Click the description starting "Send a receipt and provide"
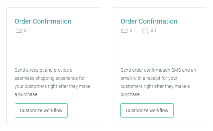The height and width of the screenshot is (131, 213). (x=52, y=82)
